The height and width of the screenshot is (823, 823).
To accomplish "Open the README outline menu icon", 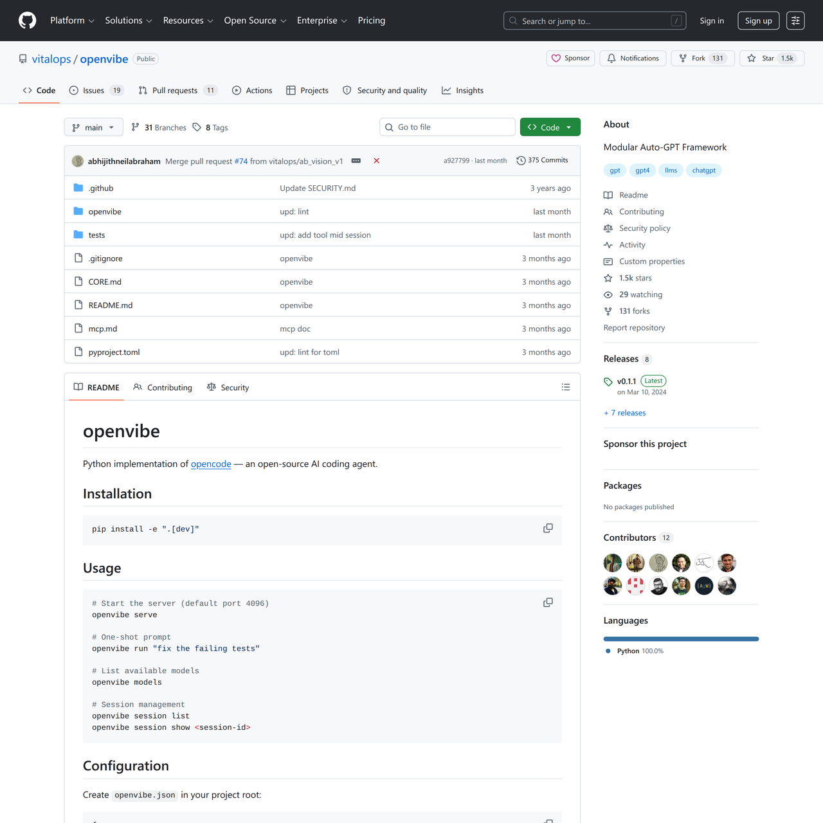I will coord(566,387).
